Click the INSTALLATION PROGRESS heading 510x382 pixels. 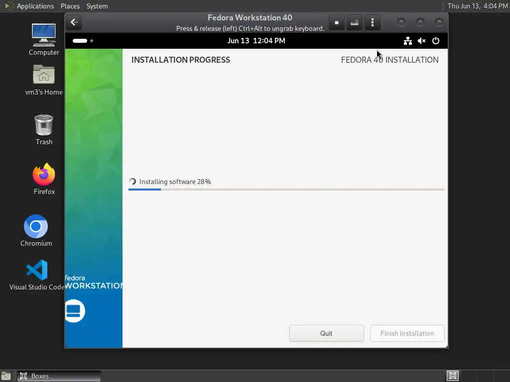180,60
